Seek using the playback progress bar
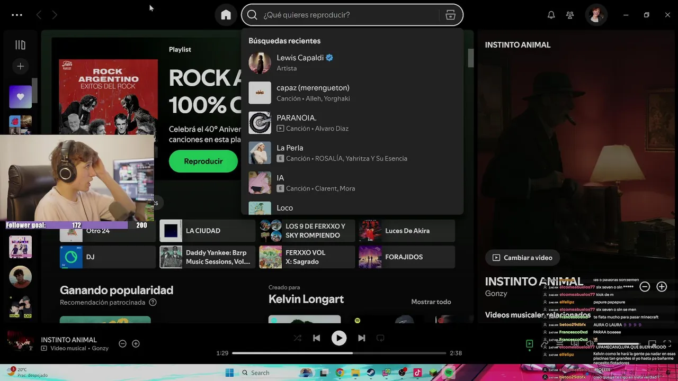Viewport: 678px width, 381px height. (x=339, y=353)
